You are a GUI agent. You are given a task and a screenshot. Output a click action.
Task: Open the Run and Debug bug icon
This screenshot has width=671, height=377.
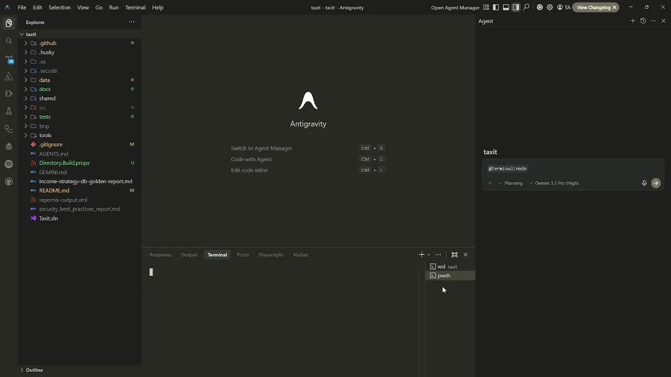tap(8, 147)
